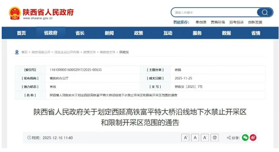Click the 索引号 field label
This screenshot has height=152, width=279.
30,70
